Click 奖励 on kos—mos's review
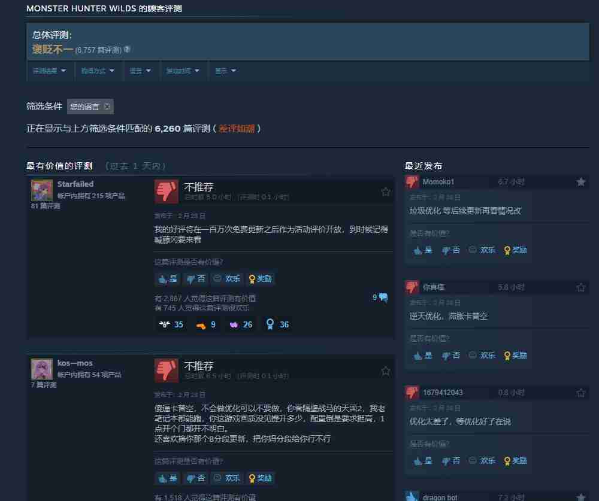This screenshot has height=501, width=599. pos(260,478)
